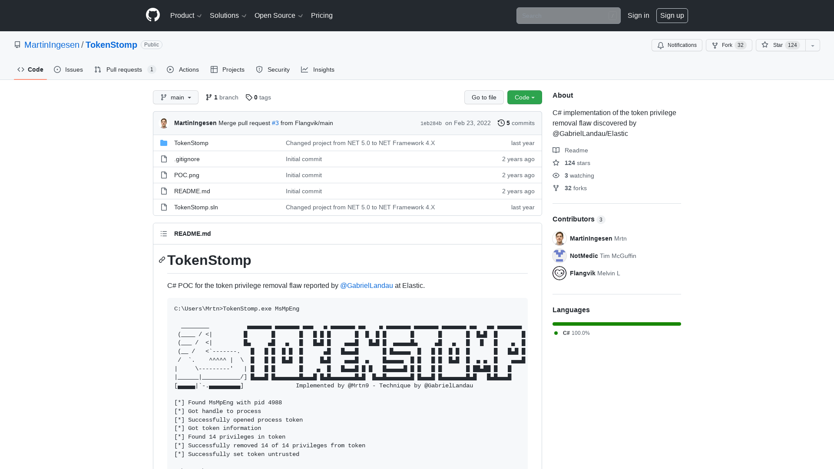Click the POC.png file icon
The width and height of the screenshot is (834, 469).
click(x=164, y=175)
